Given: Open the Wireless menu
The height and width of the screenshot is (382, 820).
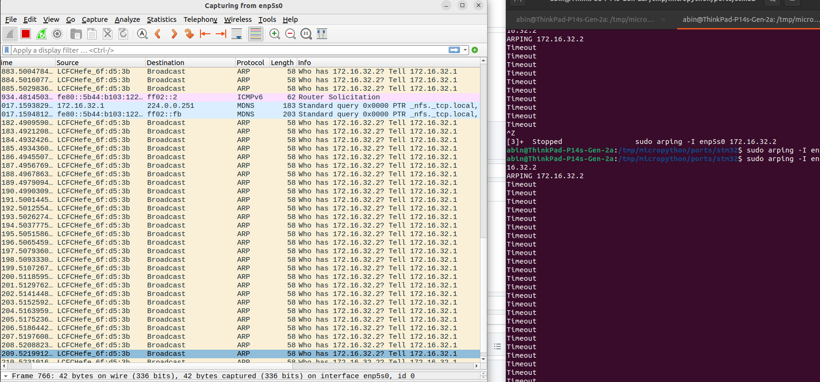Looking at the screenshot, I should pyautogui.click(x=238, y=19).
